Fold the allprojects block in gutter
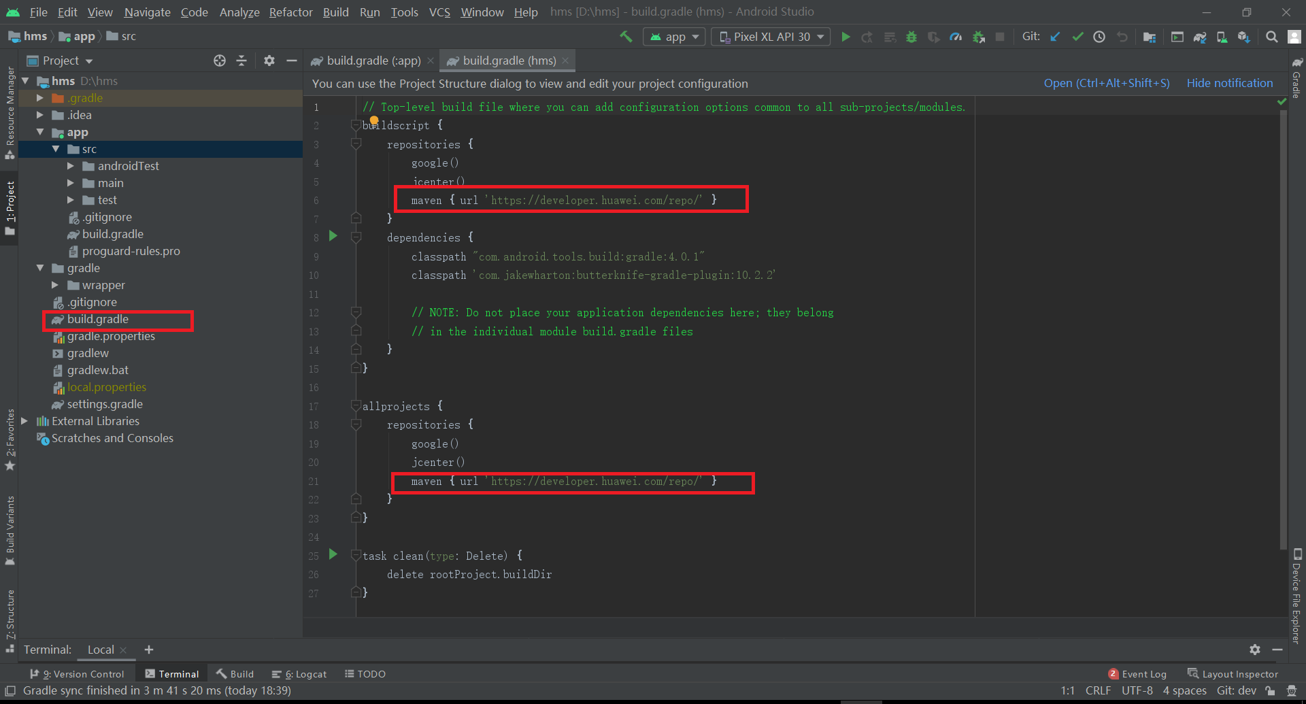Image resolution: width=1306 pixels, height=704 pixels. click(356, 406)
